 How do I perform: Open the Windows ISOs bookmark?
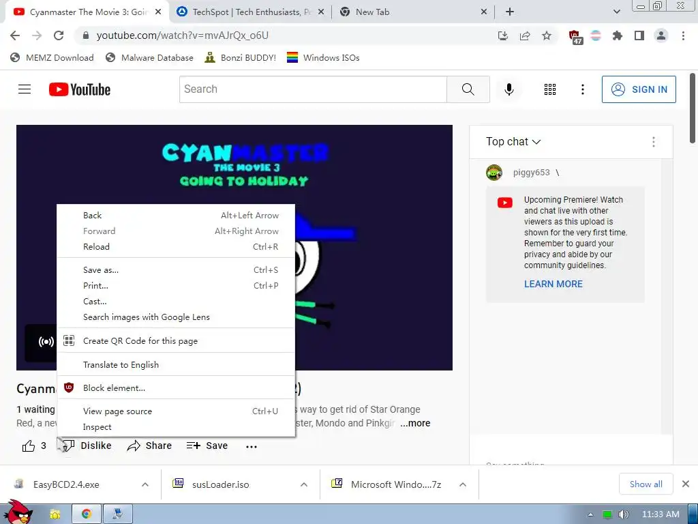(323, 58)
